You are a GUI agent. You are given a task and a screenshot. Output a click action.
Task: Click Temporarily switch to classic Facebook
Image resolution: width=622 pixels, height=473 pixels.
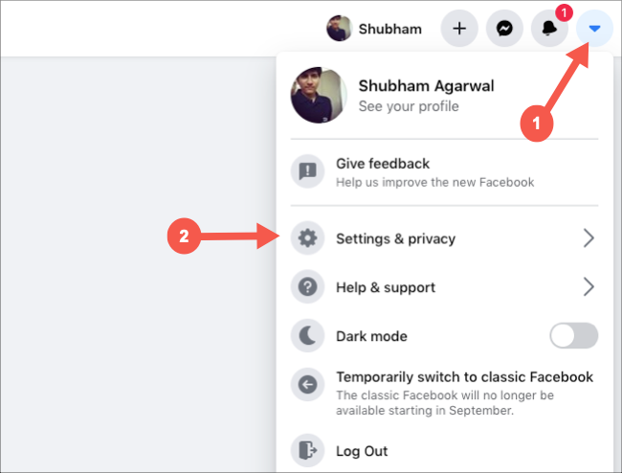pos(464,377)
